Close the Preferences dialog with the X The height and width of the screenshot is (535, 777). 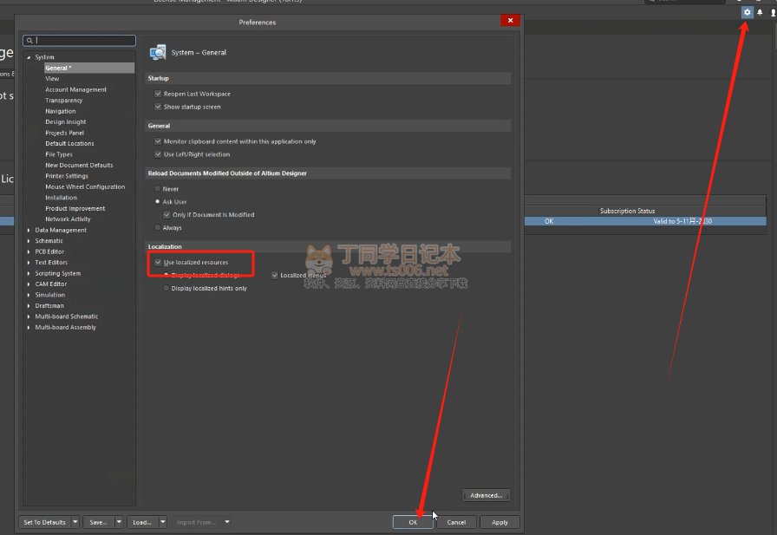510,21
